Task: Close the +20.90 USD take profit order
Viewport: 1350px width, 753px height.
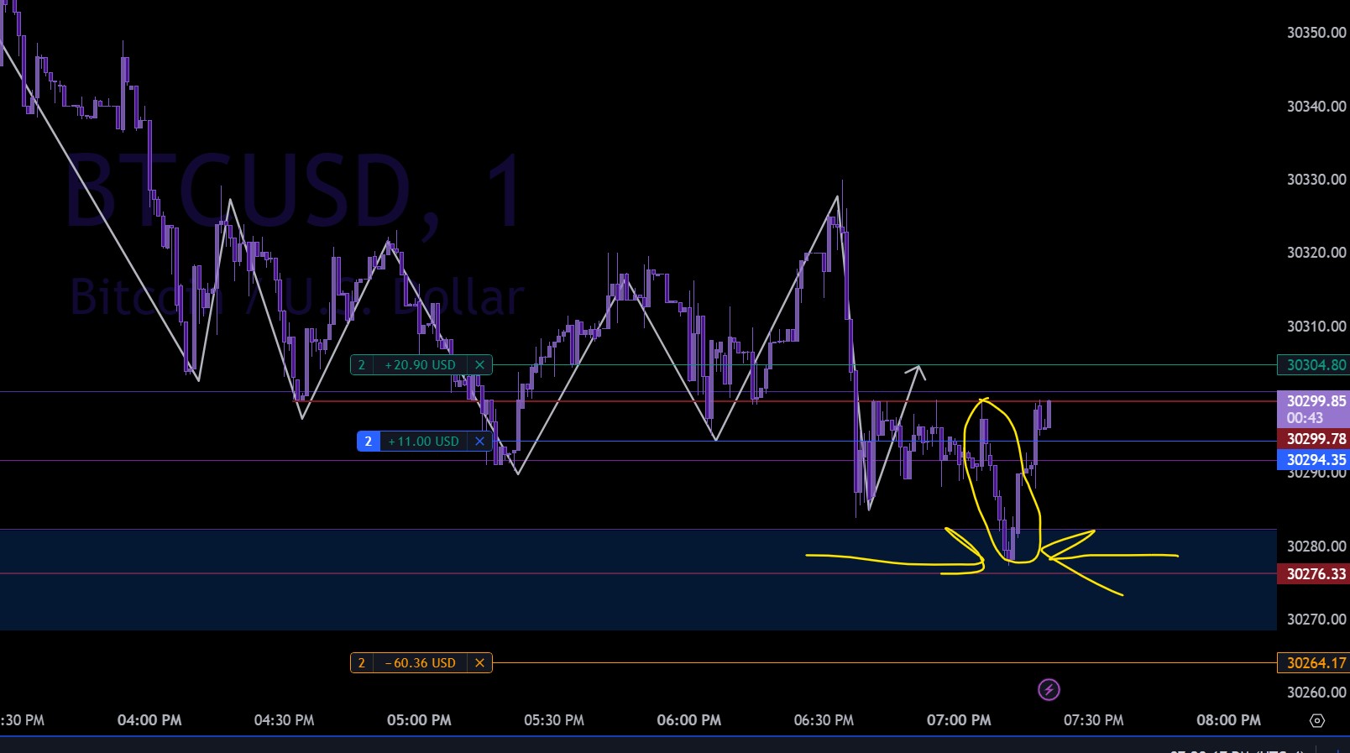Action: [479, 365]
